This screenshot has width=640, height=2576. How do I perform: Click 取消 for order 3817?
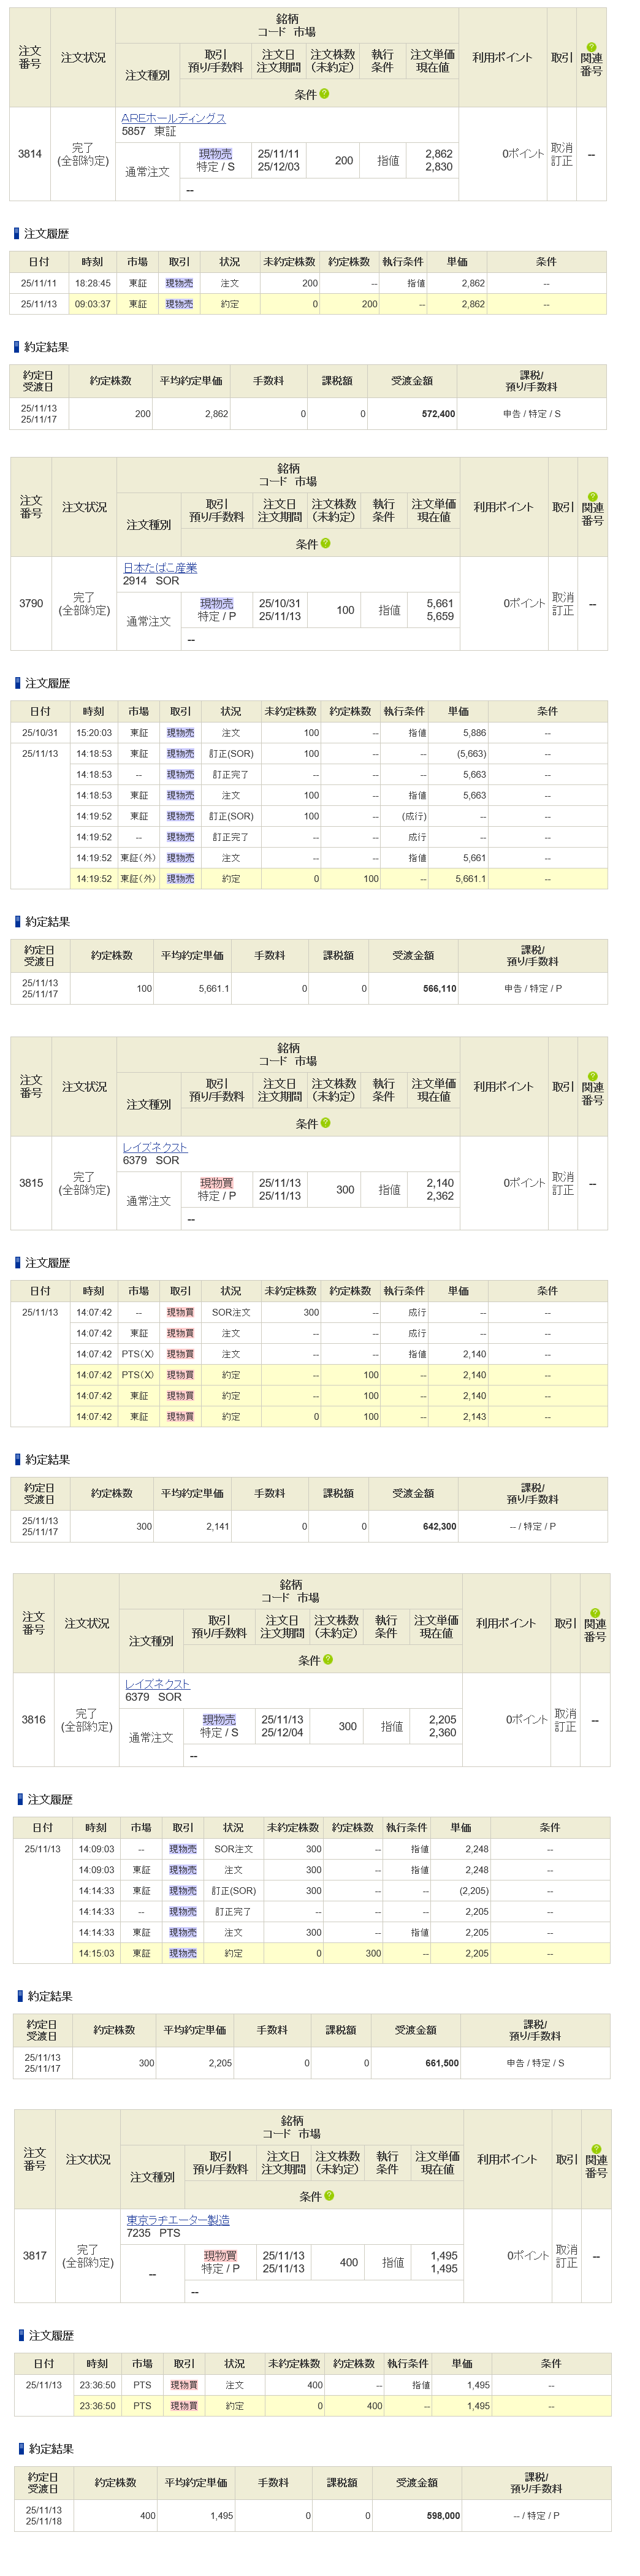566,2249
